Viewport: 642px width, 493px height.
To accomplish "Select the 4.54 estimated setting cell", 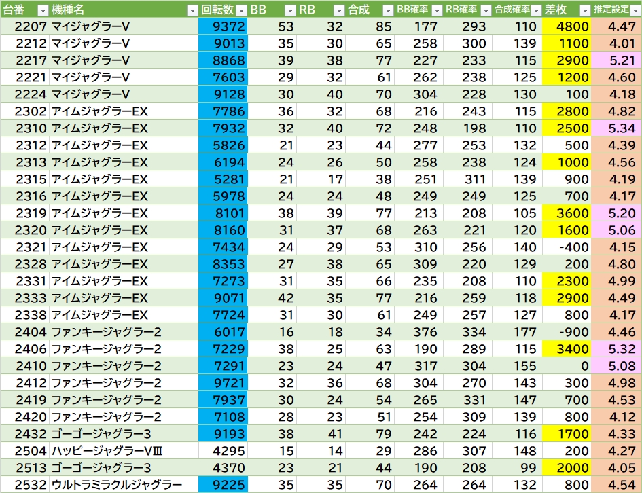I will pos(616,485).
